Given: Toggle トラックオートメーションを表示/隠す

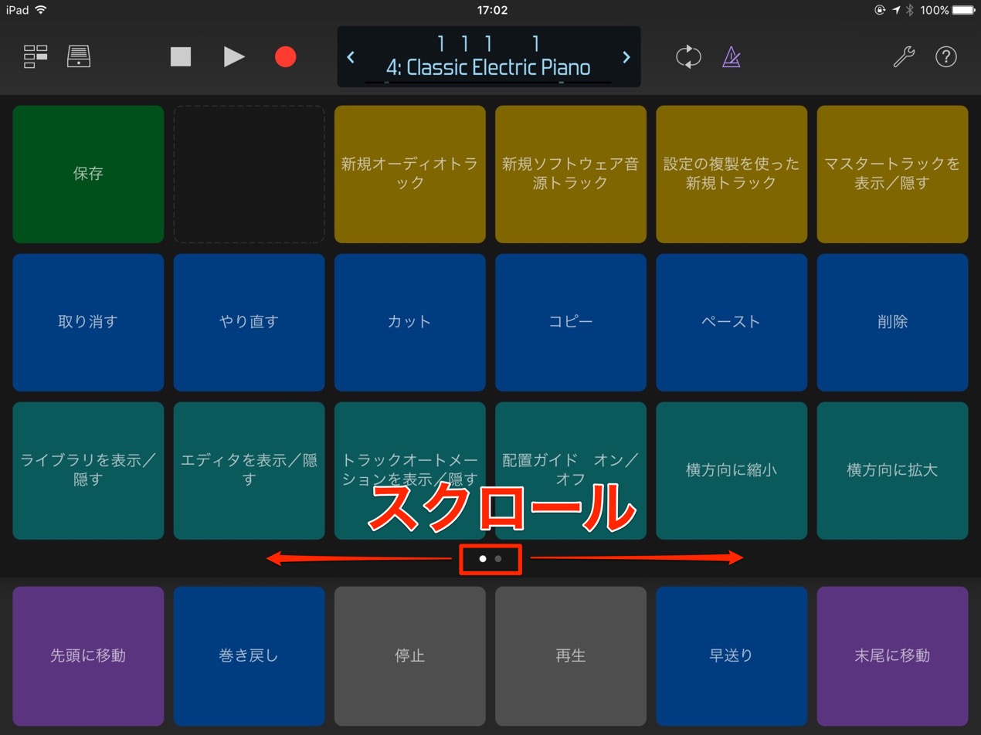Looking at the screenshot, I should (410, 470).
